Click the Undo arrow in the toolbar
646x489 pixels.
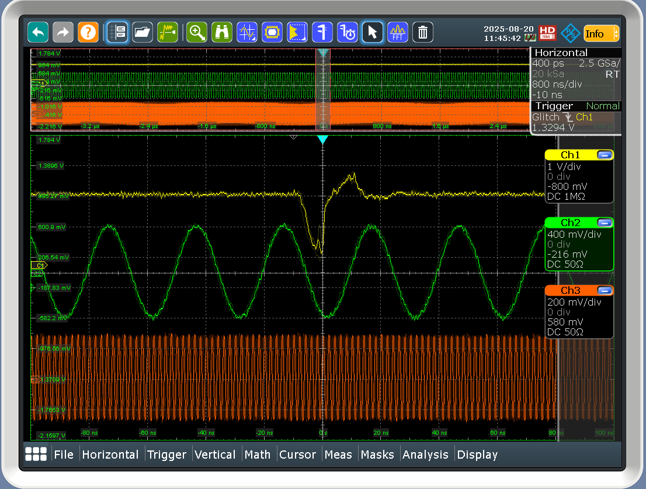coord(38,33)
